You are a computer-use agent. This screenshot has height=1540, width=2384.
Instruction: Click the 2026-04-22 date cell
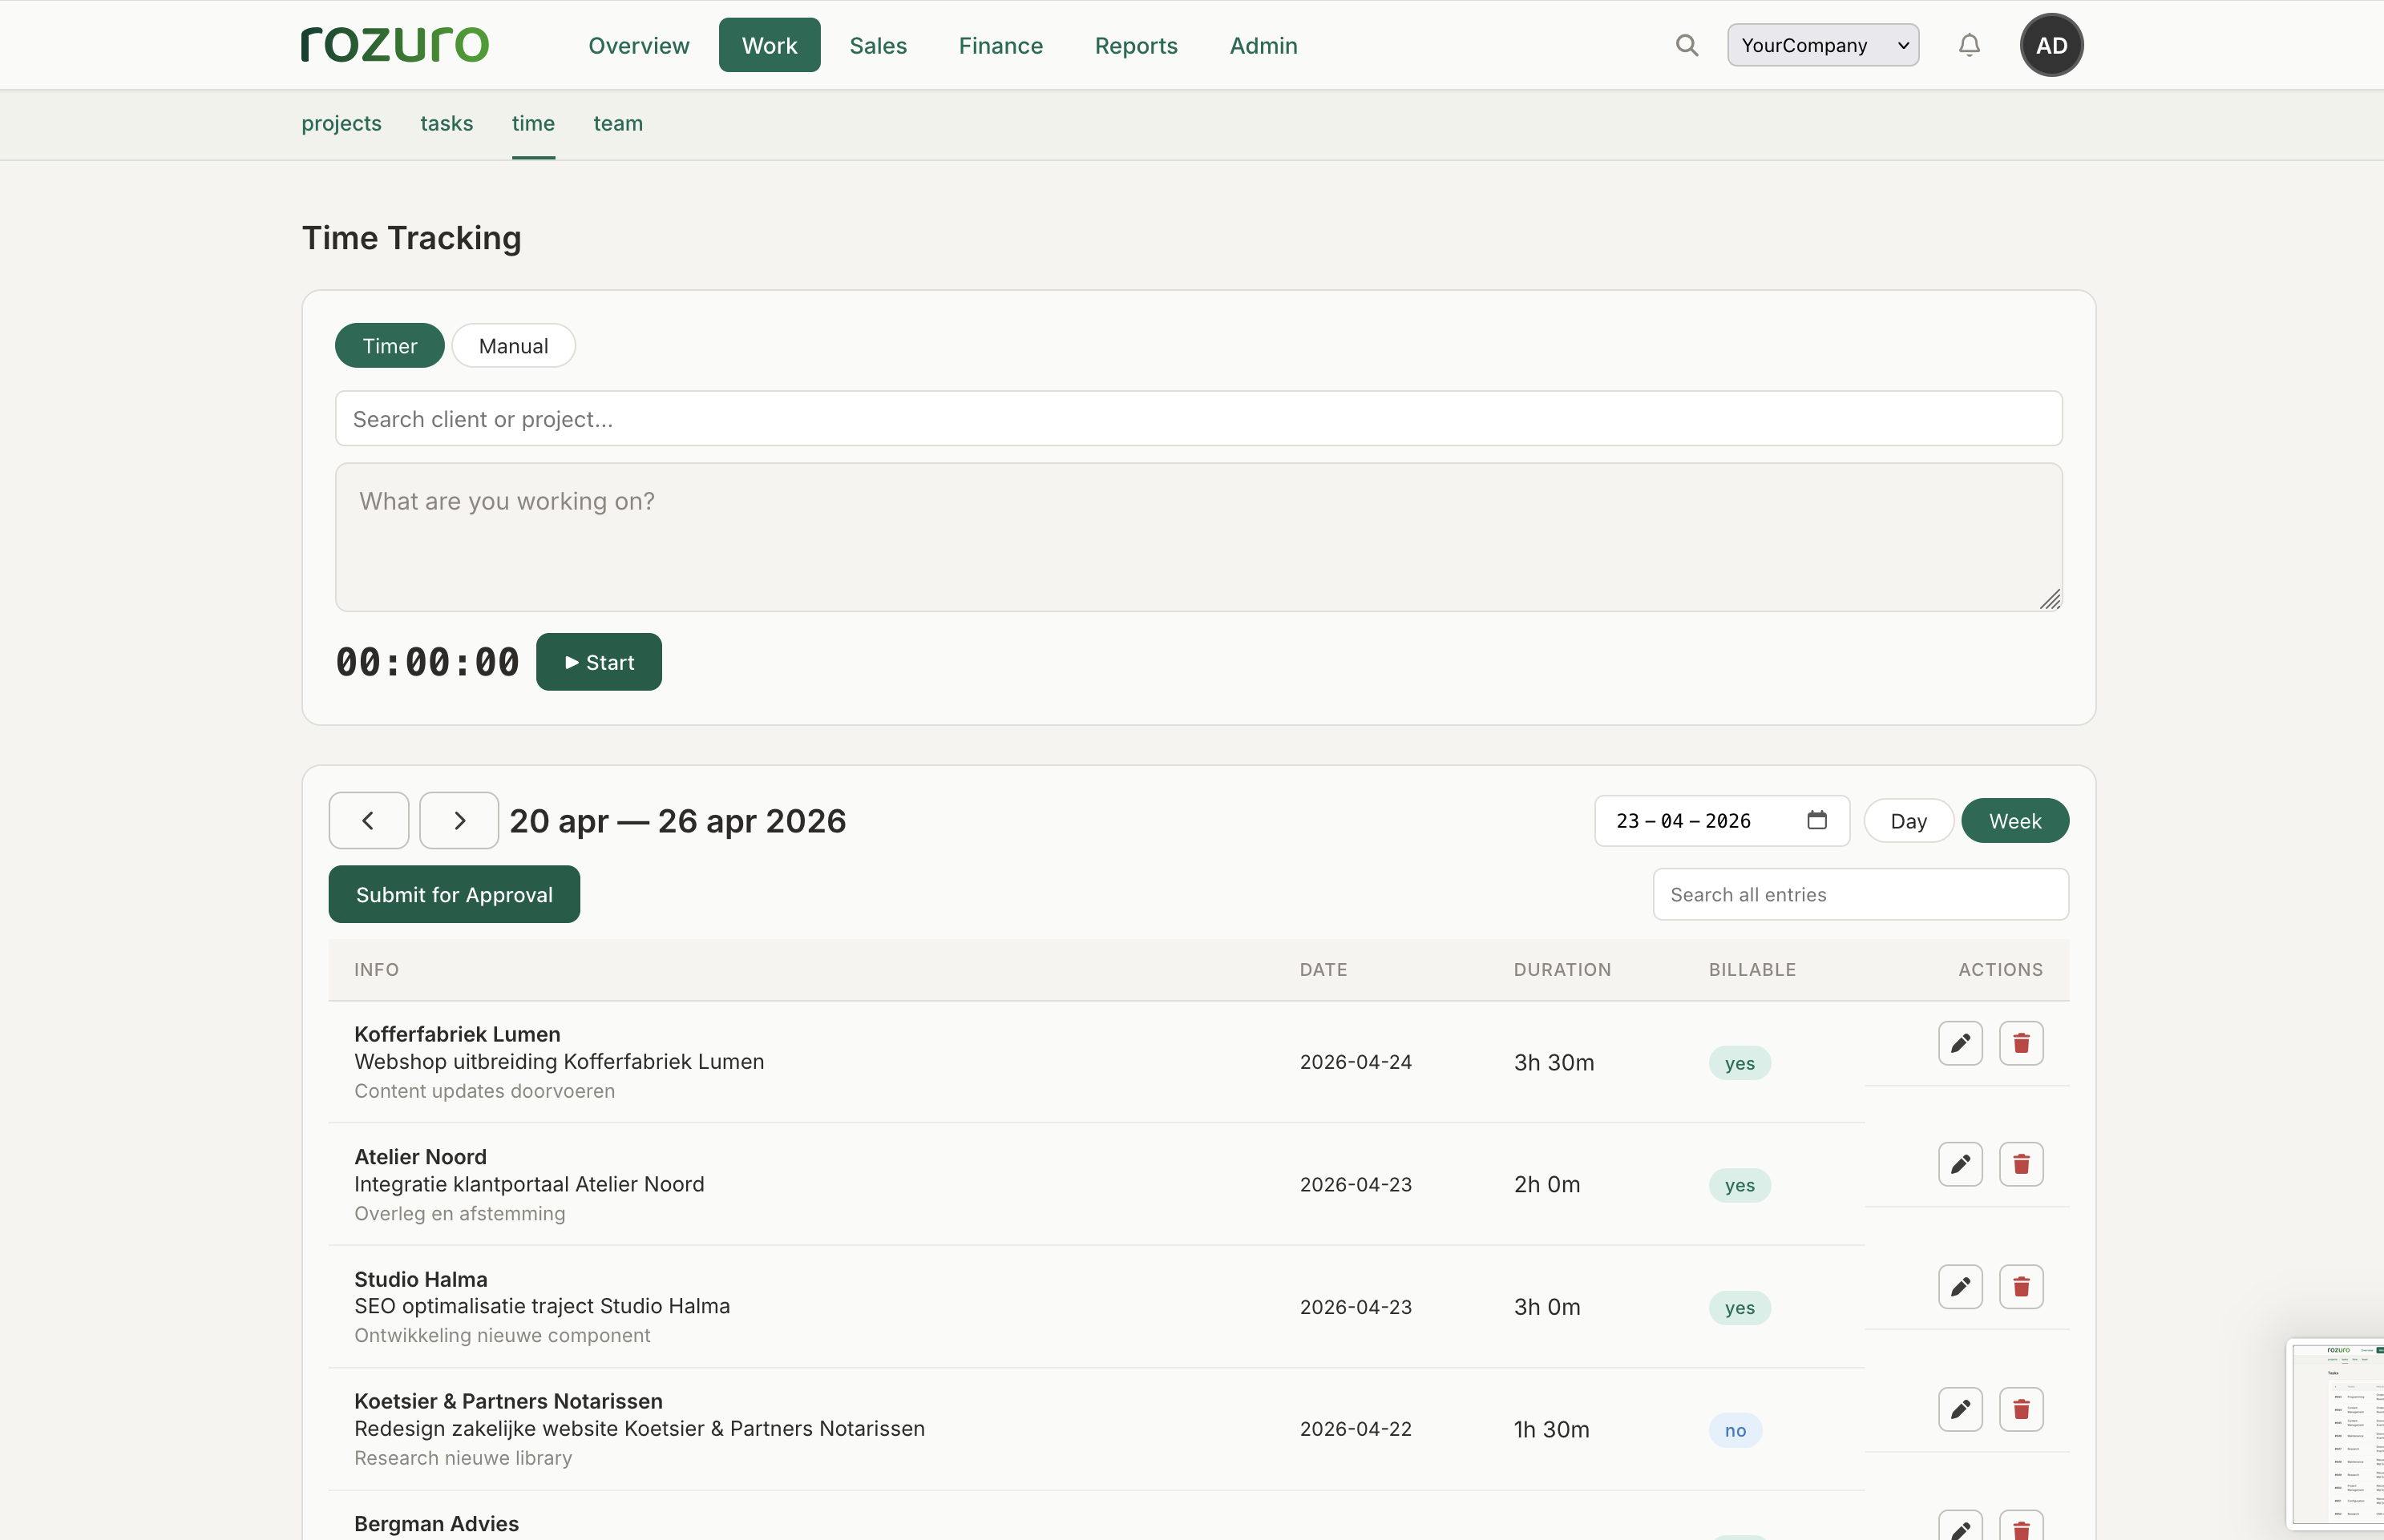pos(1356,1429)
